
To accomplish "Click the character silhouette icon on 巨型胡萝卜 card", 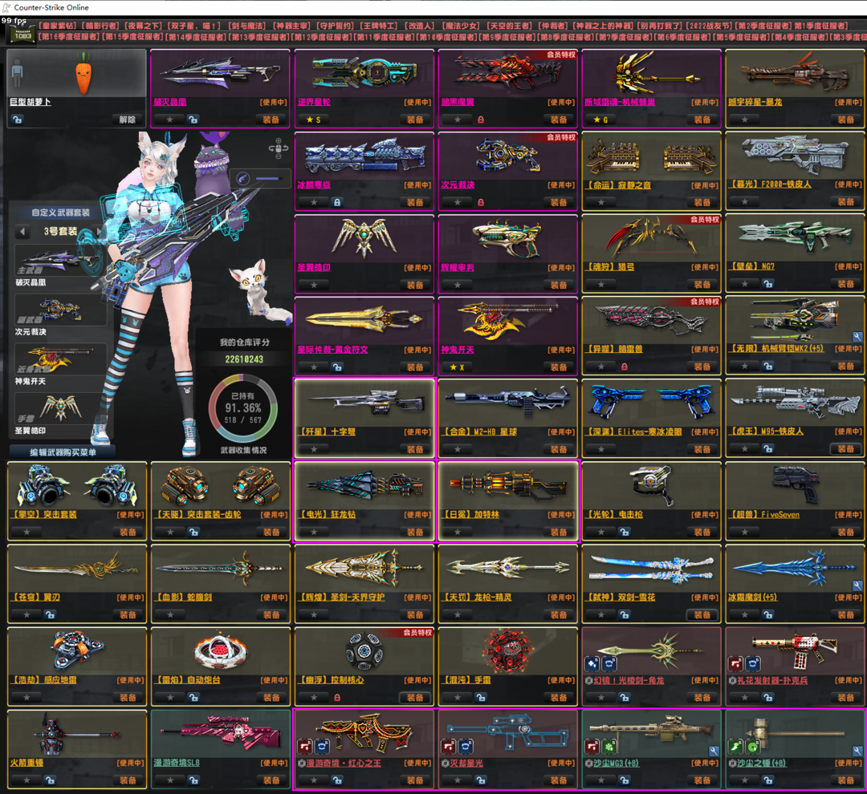I will pyautogui.click(x=18, y=72).
